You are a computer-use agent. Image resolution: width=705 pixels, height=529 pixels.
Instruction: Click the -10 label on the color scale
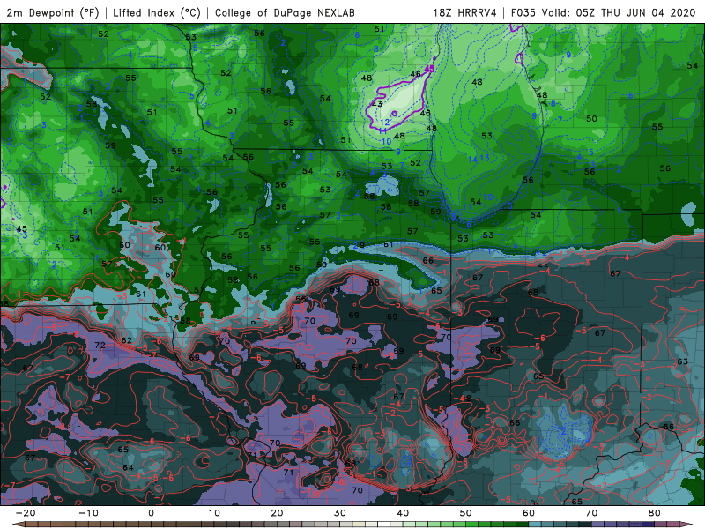[88, 513]
